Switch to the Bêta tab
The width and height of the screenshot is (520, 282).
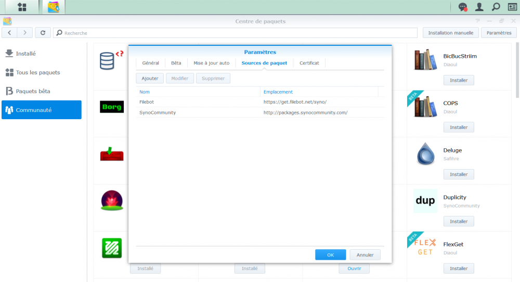[176, 63]
